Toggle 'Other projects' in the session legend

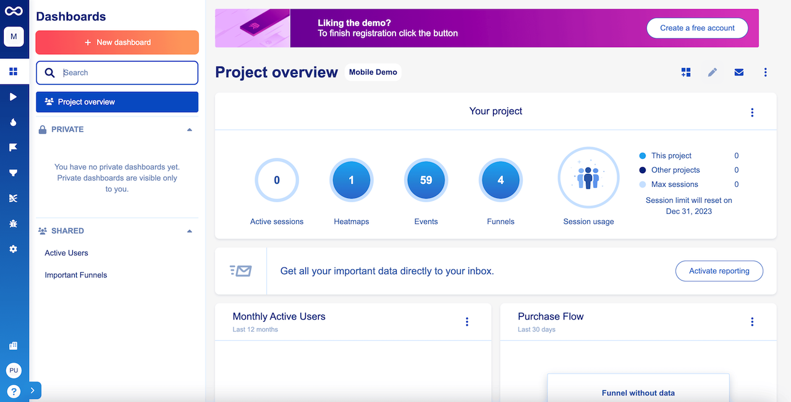[643, 170]
